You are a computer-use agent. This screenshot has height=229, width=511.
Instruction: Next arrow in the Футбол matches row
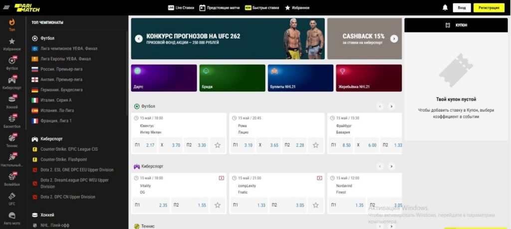pyautogui.click(x=391, y=106)
